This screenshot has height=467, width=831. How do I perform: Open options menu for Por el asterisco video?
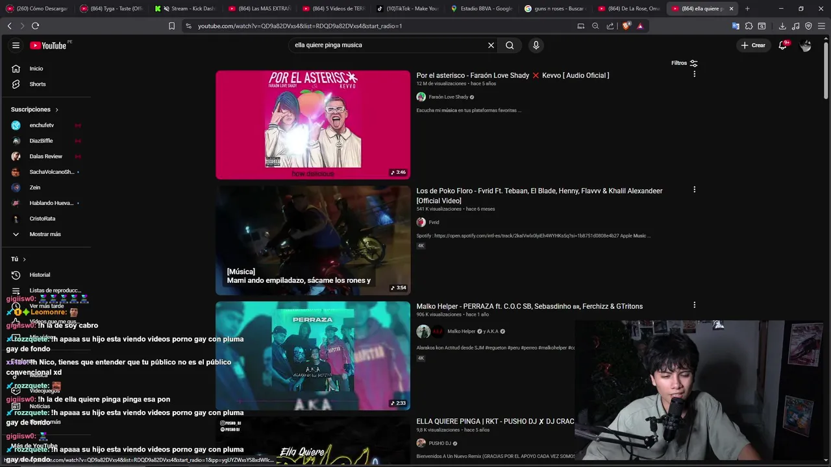click(694, 75)
